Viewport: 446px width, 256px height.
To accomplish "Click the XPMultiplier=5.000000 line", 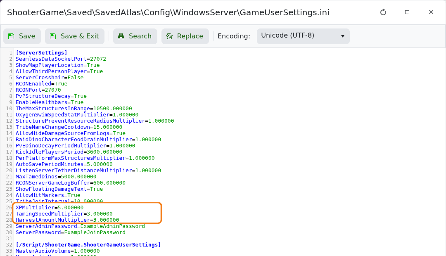I will click(50, 208).
